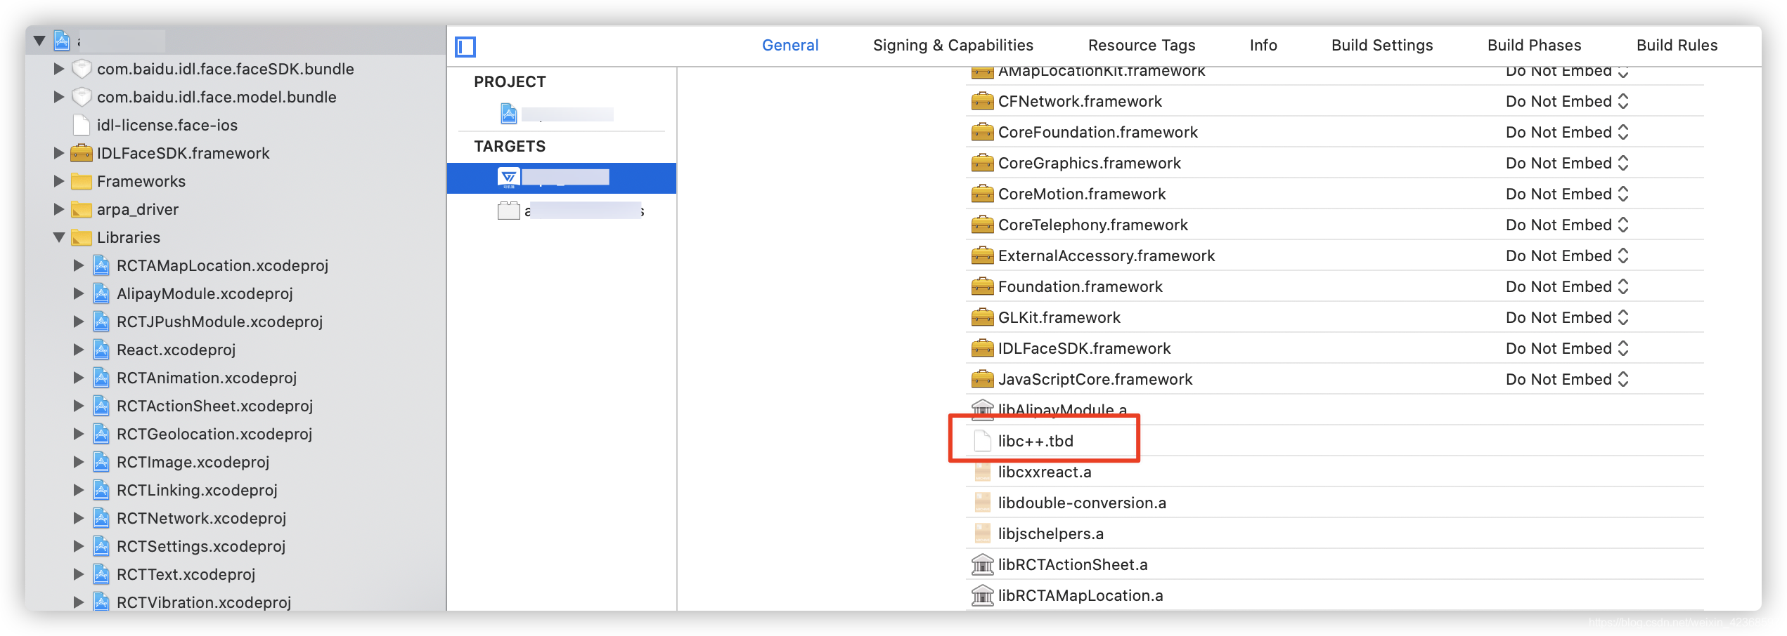Click the RCTAMapLocation.xcodeproj project icon

(x=101, y=265)
